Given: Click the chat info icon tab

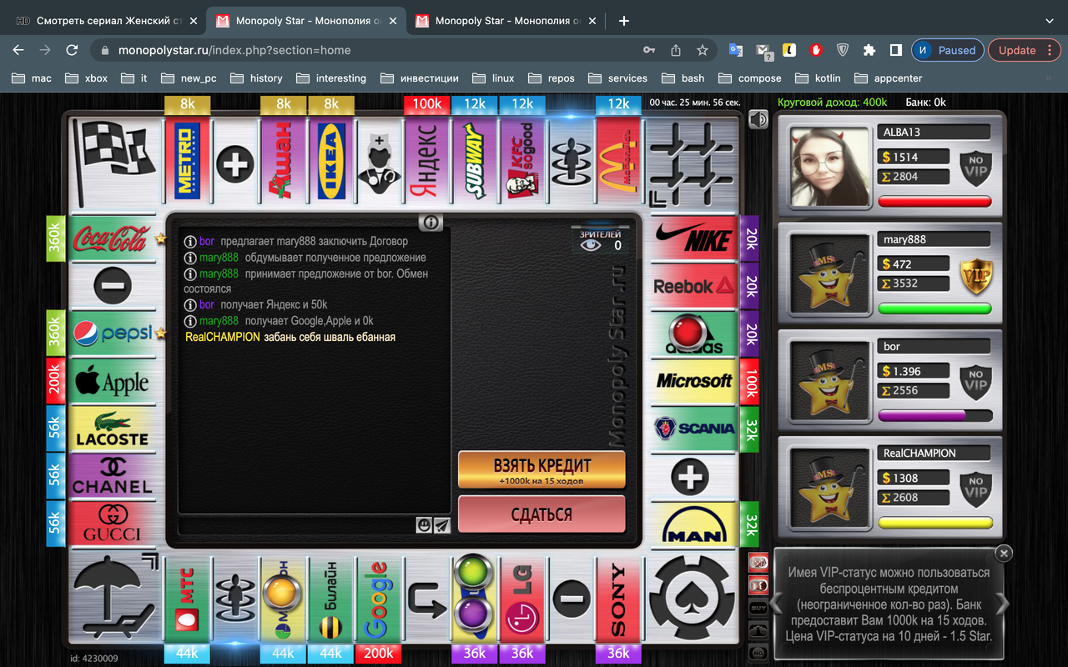Looking at the screenshot, I should click(x=431, y=222).
